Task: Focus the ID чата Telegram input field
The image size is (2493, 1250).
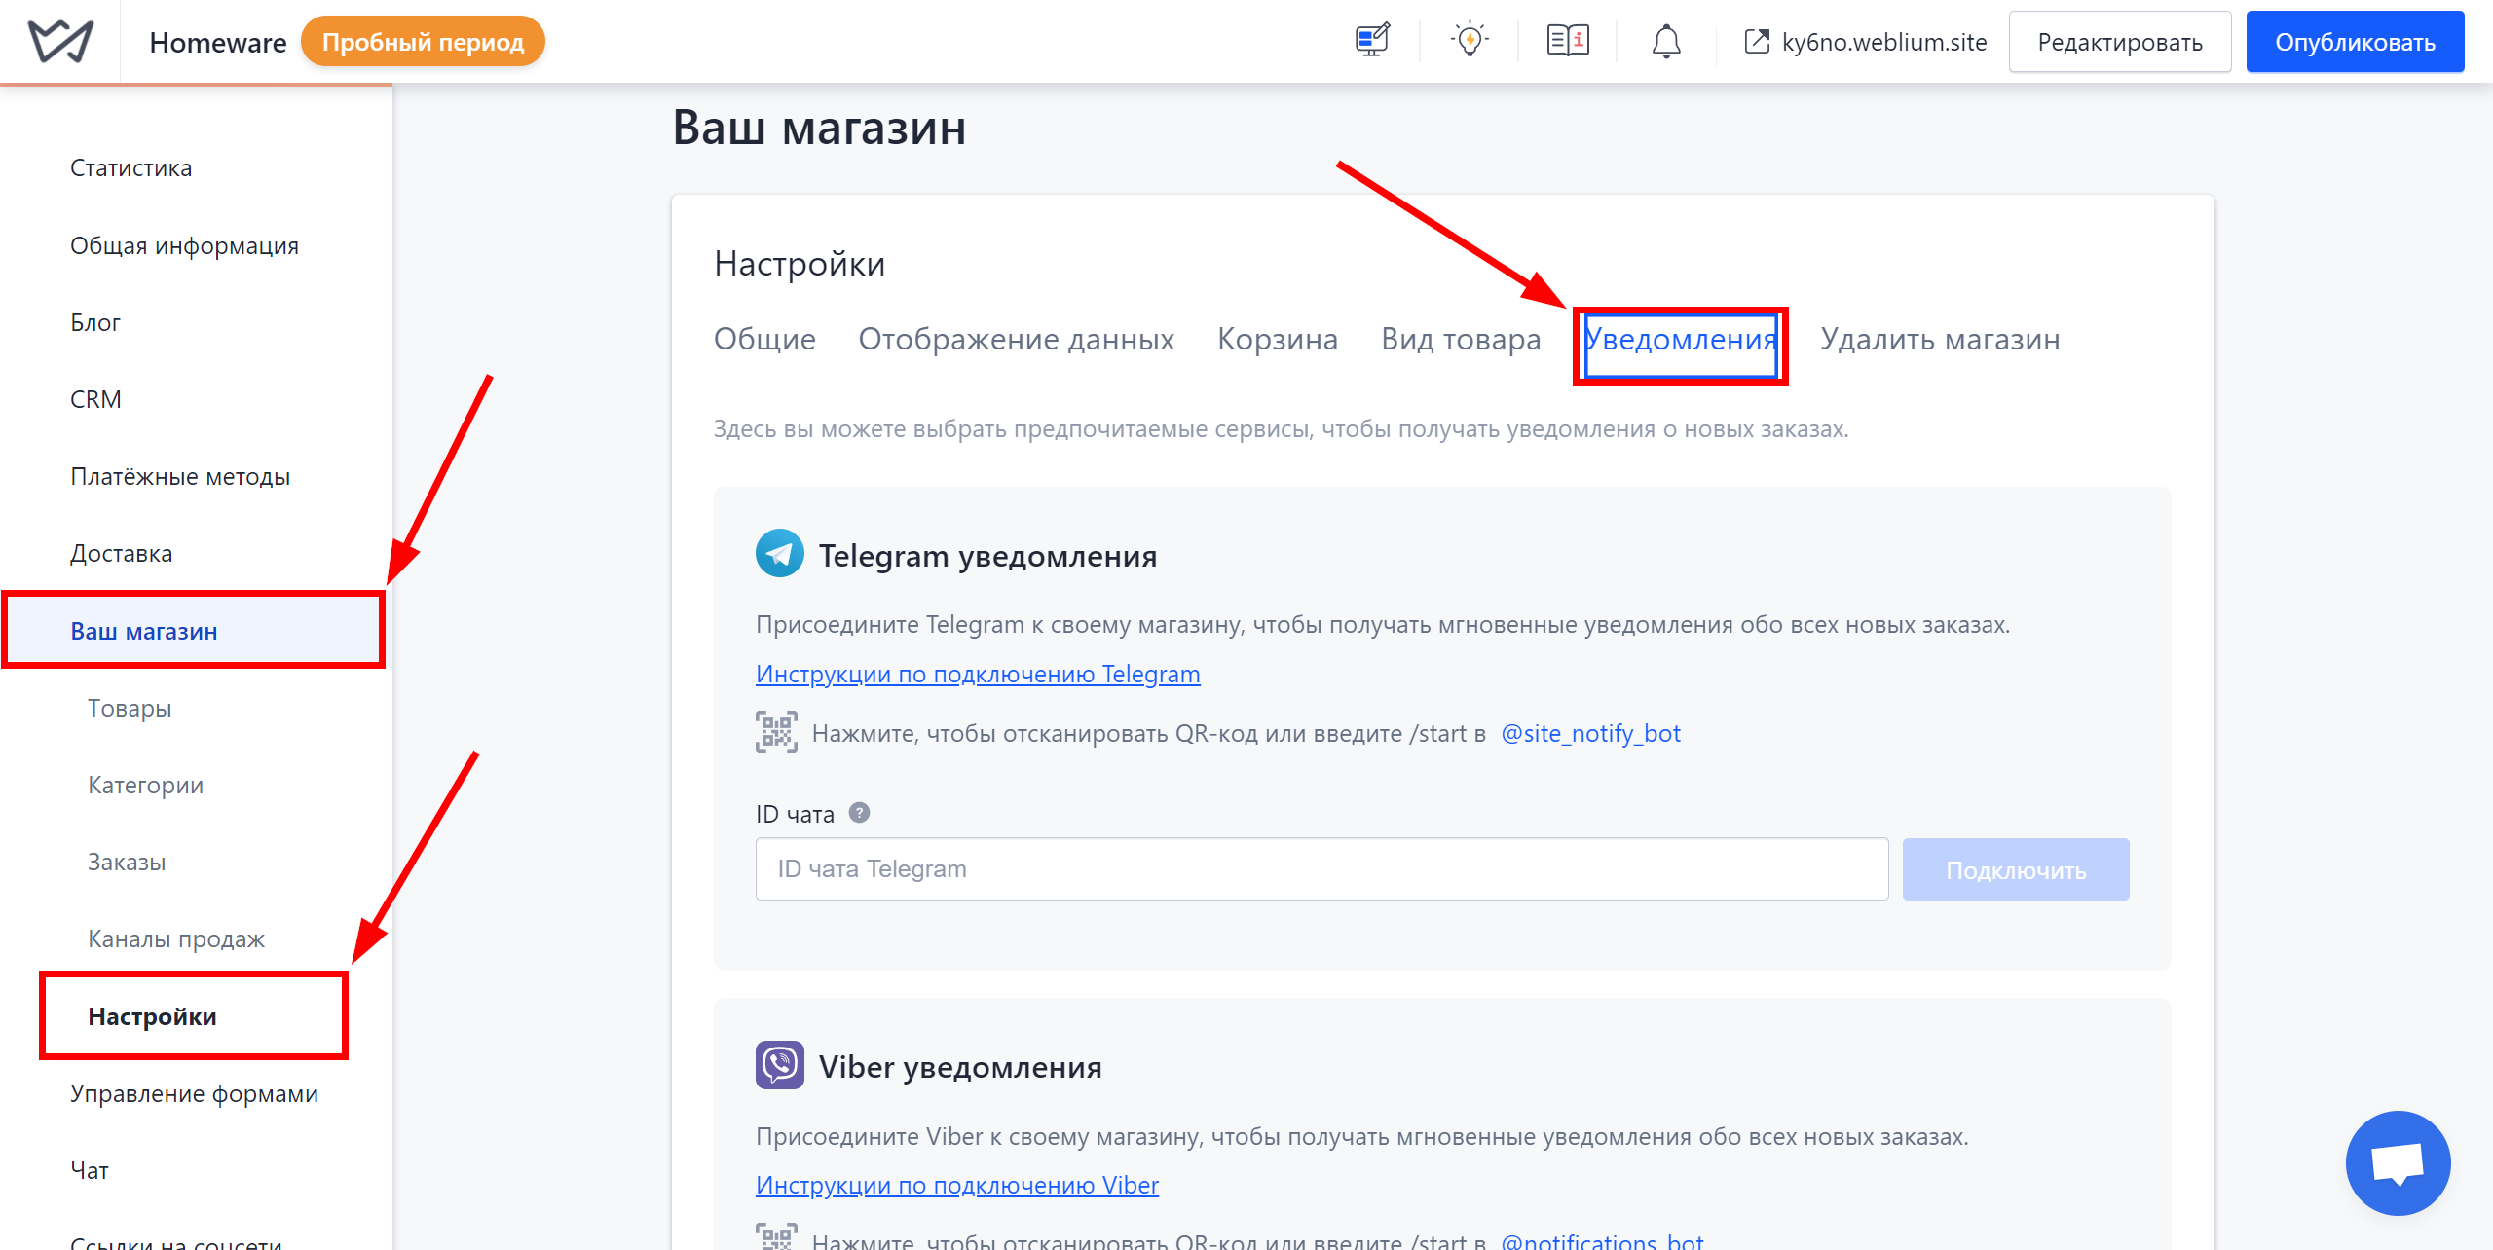Action: (x=1321, y=869)
